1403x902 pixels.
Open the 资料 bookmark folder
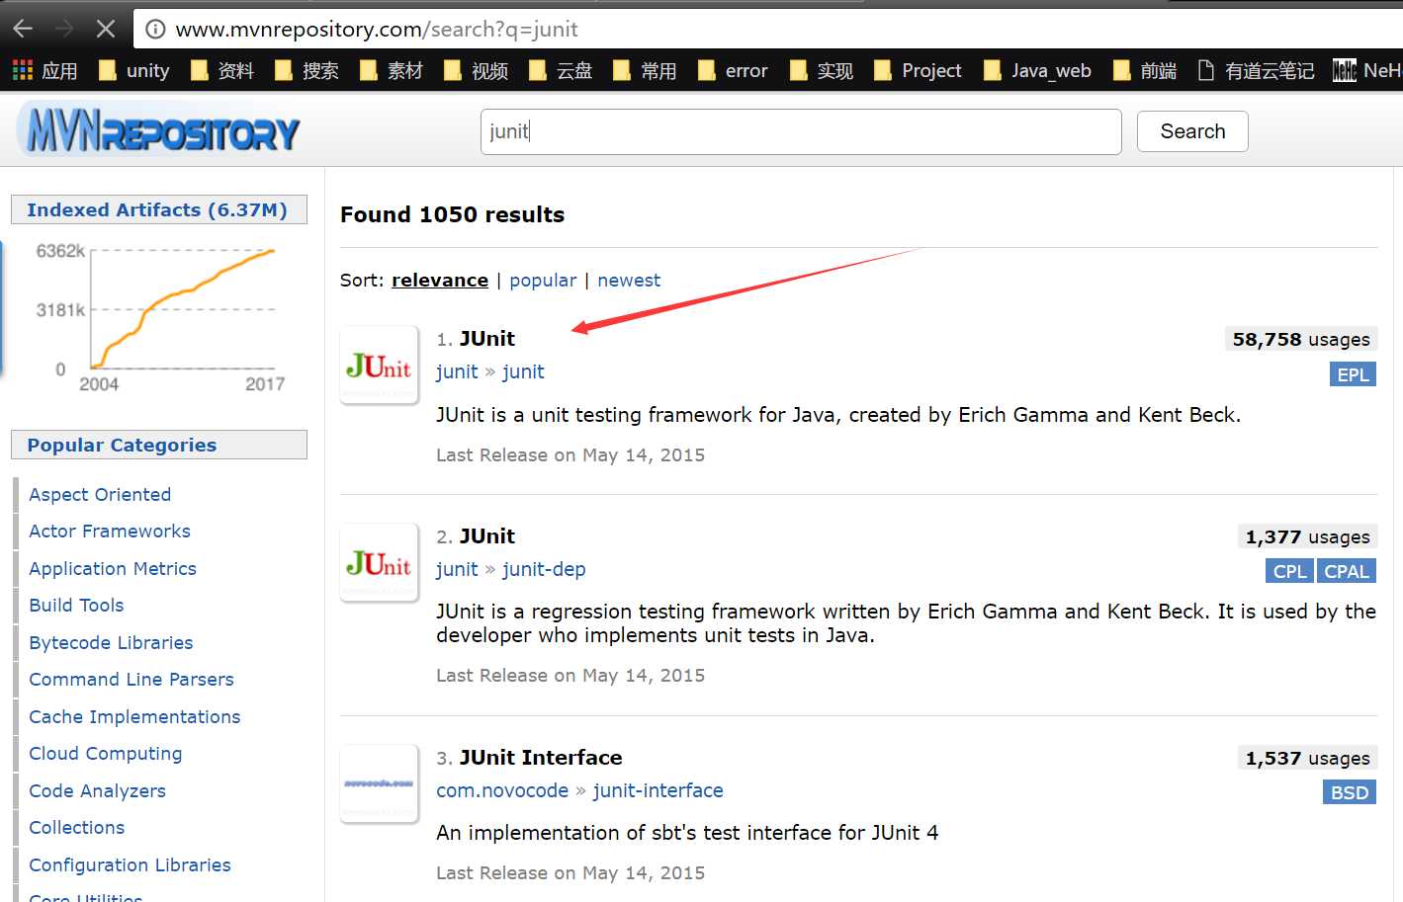pos(222,70)
